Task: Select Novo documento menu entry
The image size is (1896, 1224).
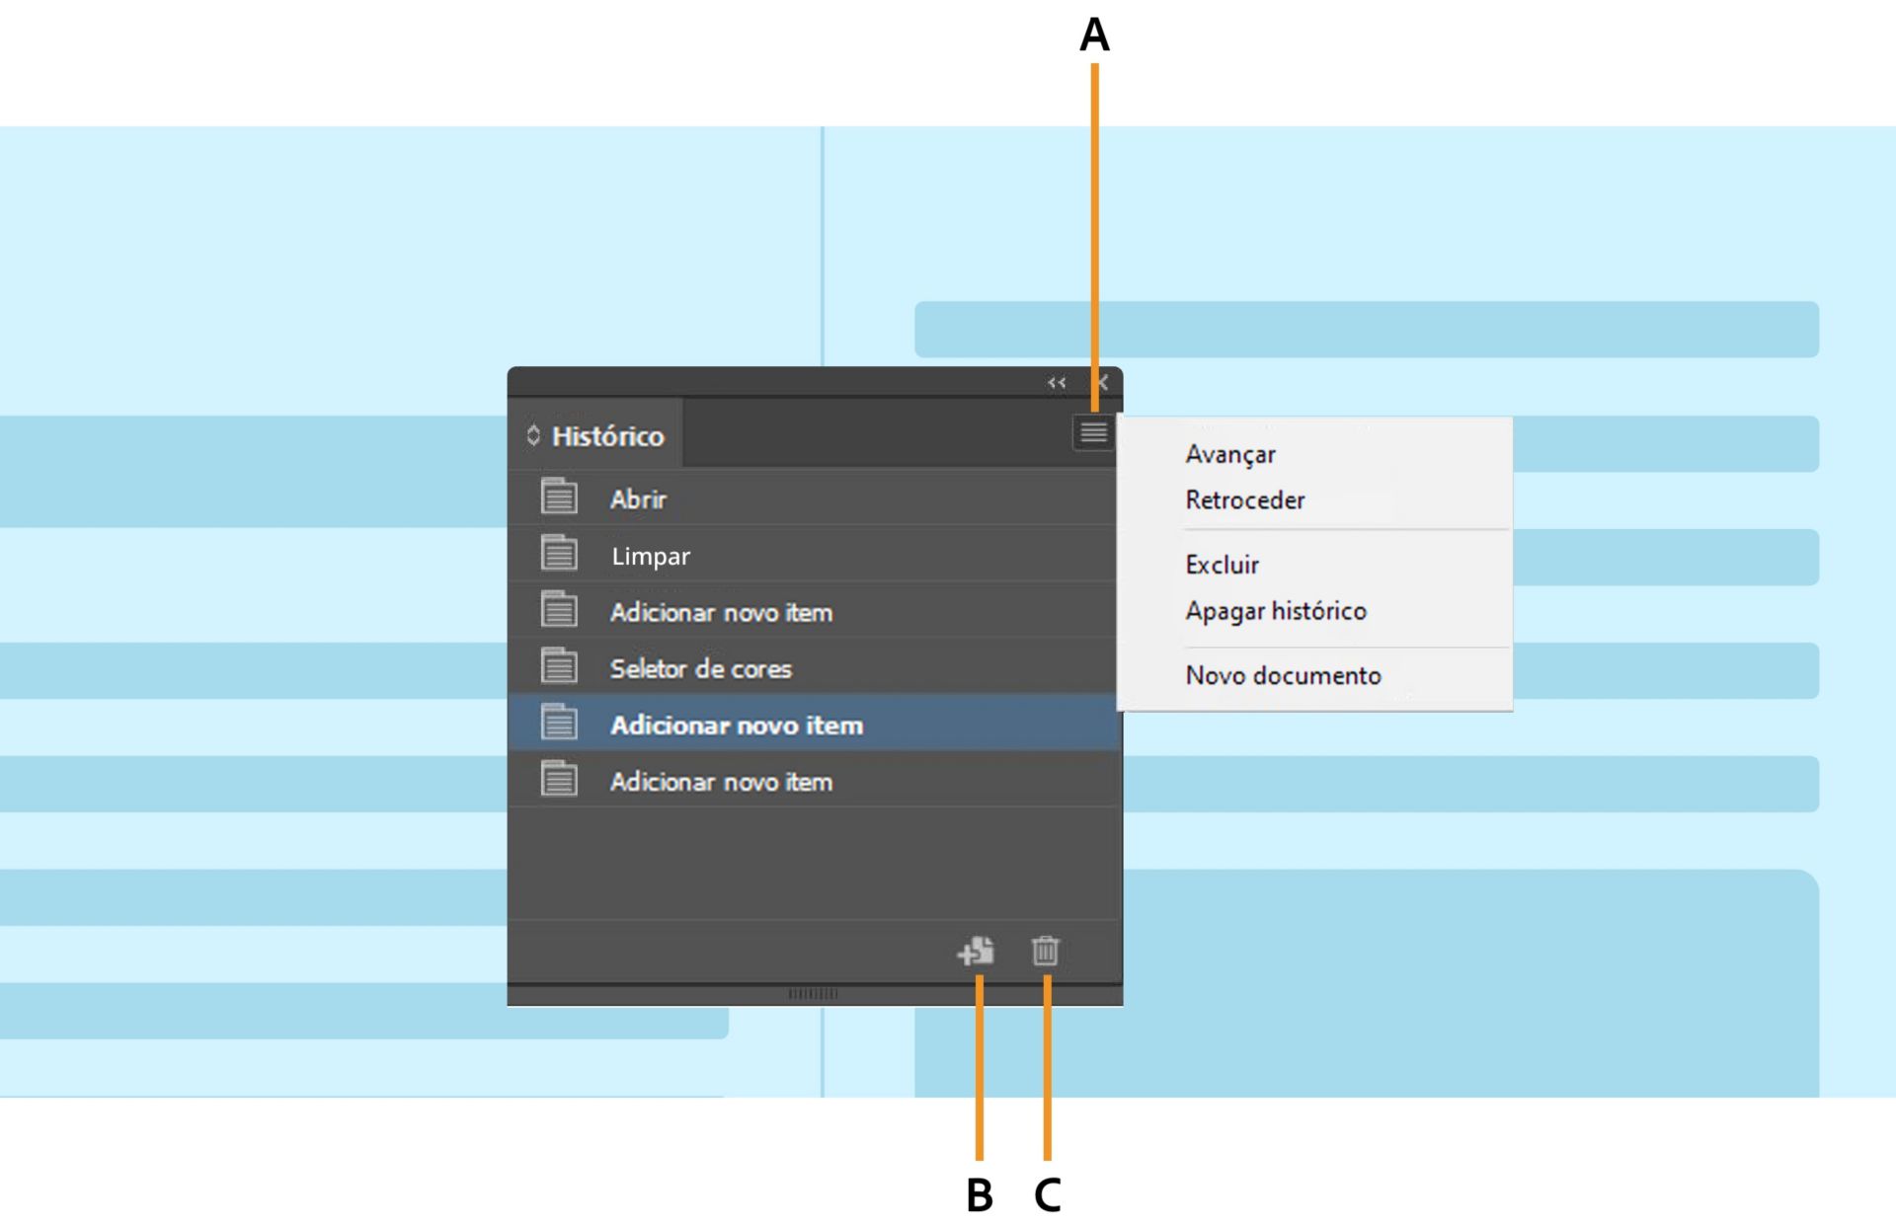Action: coord(1283,676)
